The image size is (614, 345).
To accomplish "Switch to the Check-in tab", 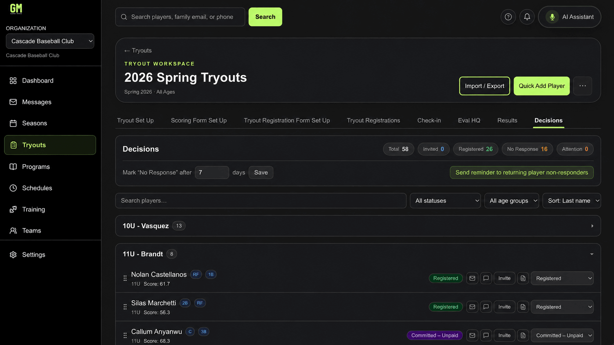I will tap(429, 120).
